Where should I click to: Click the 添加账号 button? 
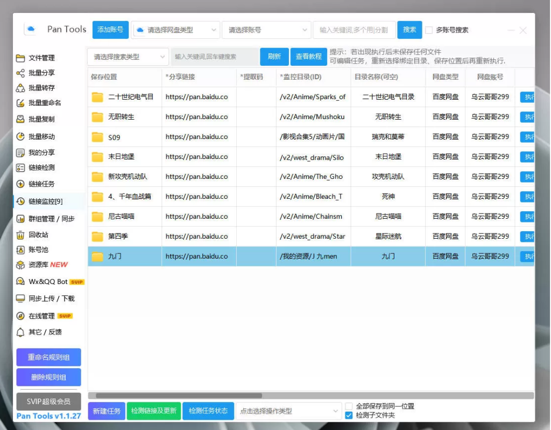click(x=110, y=30)
